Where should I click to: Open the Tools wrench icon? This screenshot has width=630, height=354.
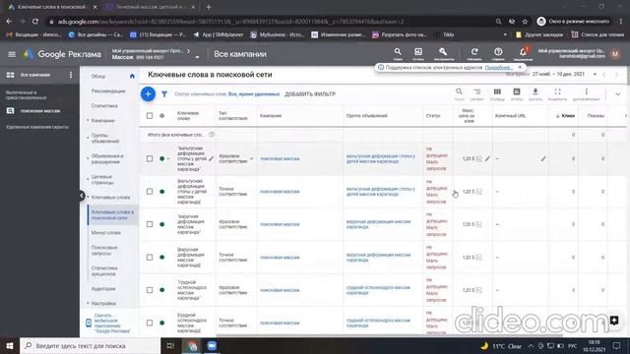point(443,53)
